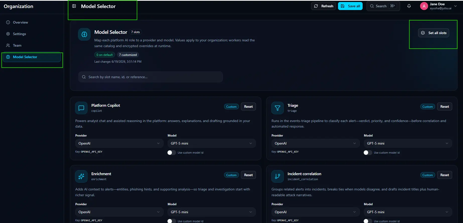Click the Custom badge on Platform Copilot
463x223 pixels.
[231, 107]
